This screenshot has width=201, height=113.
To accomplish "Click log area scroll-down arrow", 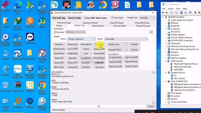I will coord(154,103).
